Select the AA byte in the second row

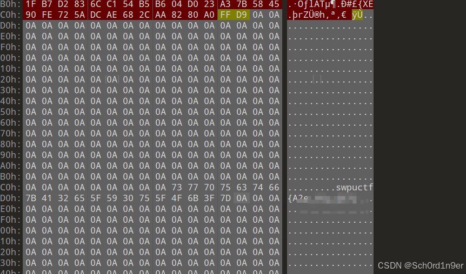(161, 15)
